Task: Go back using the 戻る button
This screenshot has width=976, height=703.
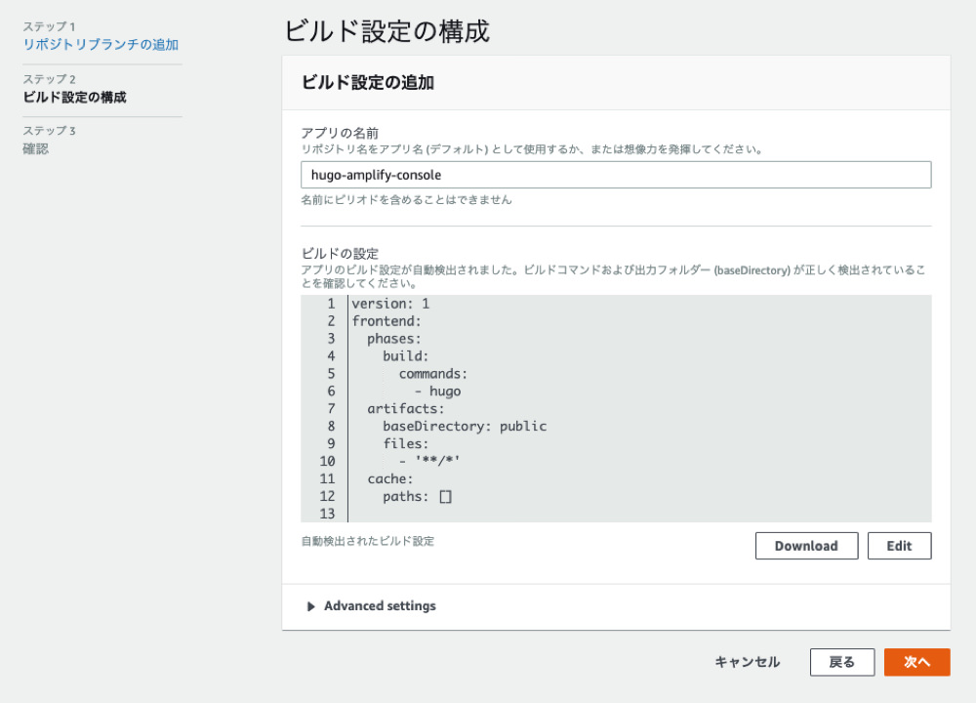Action: click(841, 661)
